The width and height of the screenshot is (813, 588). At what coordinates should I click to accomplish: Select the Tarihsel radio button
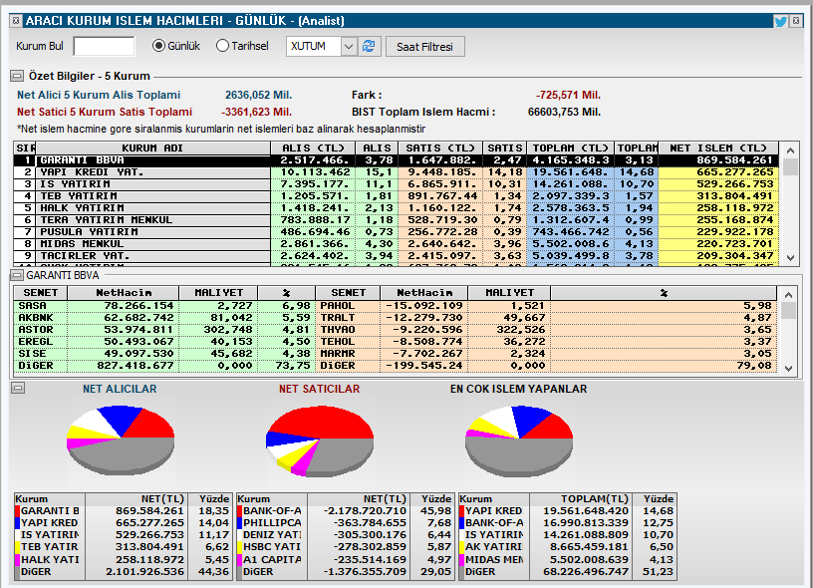click(242, 46)
